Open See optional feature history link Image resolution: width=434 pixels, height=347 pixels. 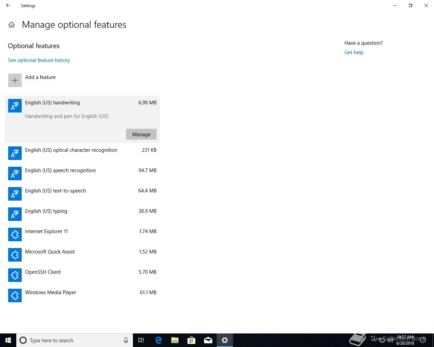click(x=39, y=60)
